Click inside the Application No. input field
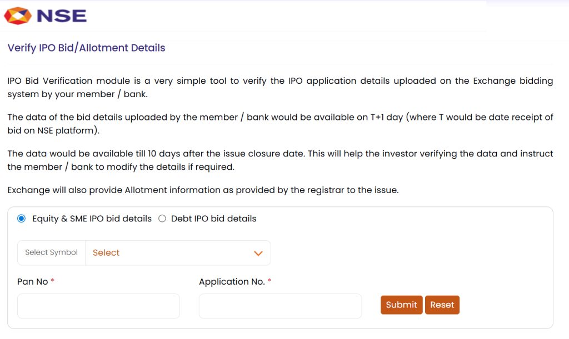Image resolution: width=569 pixels, height=339 pixels. [x=279, y=306]
